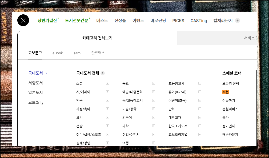Expand the 어린이(초등) plus icon
269x158 pixels.
(200, 100)
